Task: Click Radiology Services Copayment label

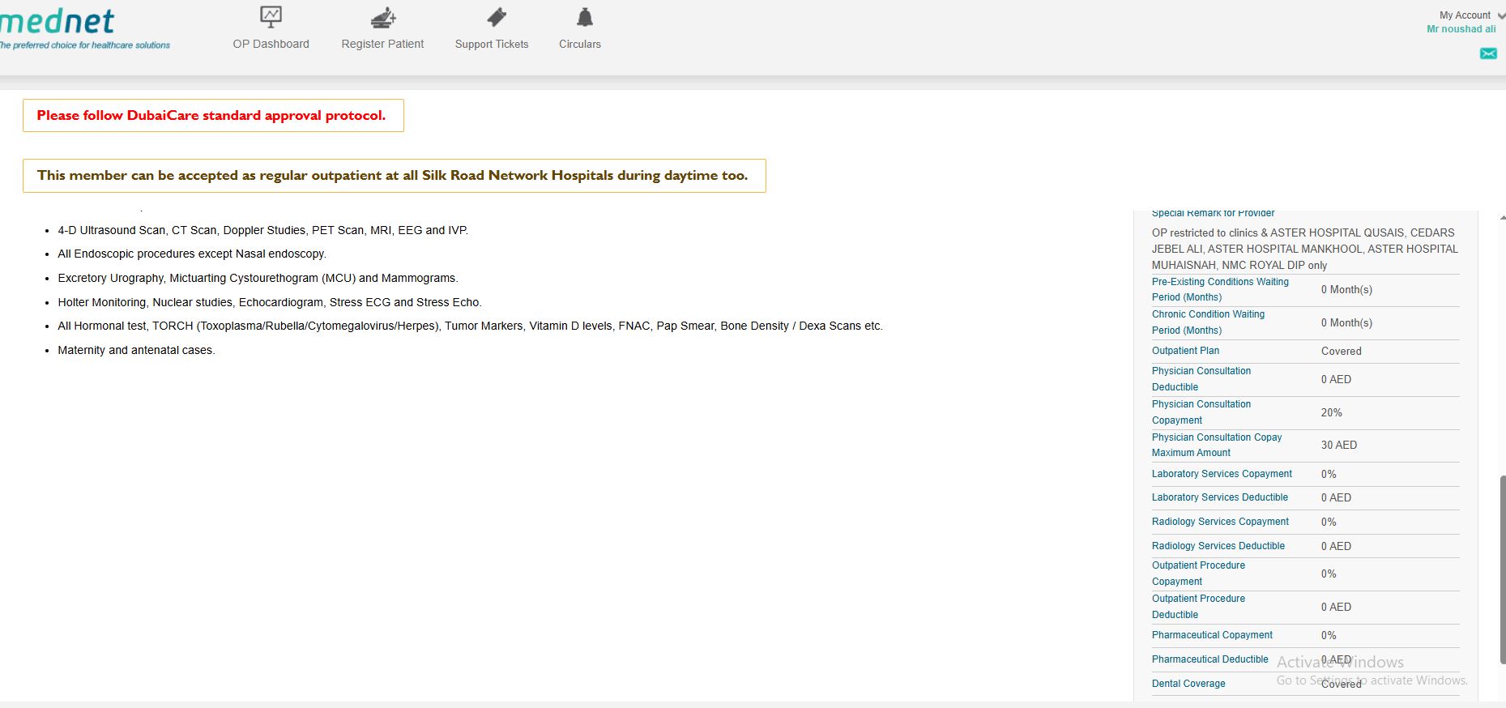Action: pyautogui.click(x=1220, y=522)
